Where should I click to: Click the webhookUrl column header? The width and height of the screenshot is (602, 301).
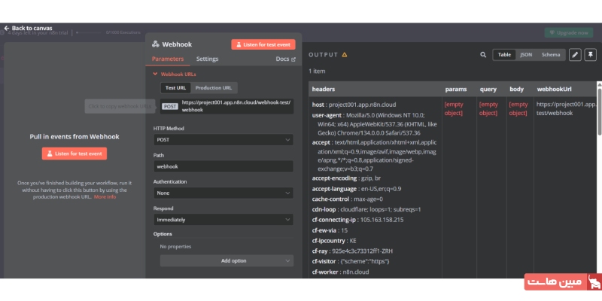pos(554,89)
